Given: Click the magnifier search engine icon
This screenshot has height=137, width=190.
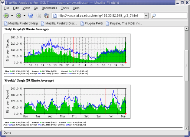Looking at the screenshot, I should [154, 16].
